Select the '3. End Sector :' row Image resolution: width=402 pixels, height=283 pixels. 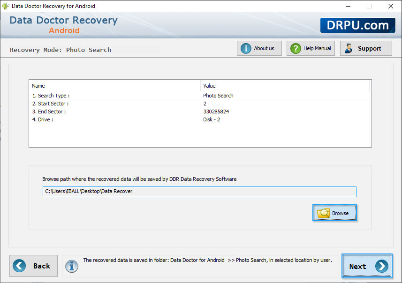[x=200, y=112]
